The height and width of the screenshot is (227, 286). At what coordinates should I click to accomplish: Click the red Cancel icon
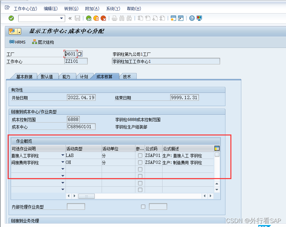click(103, 18)
